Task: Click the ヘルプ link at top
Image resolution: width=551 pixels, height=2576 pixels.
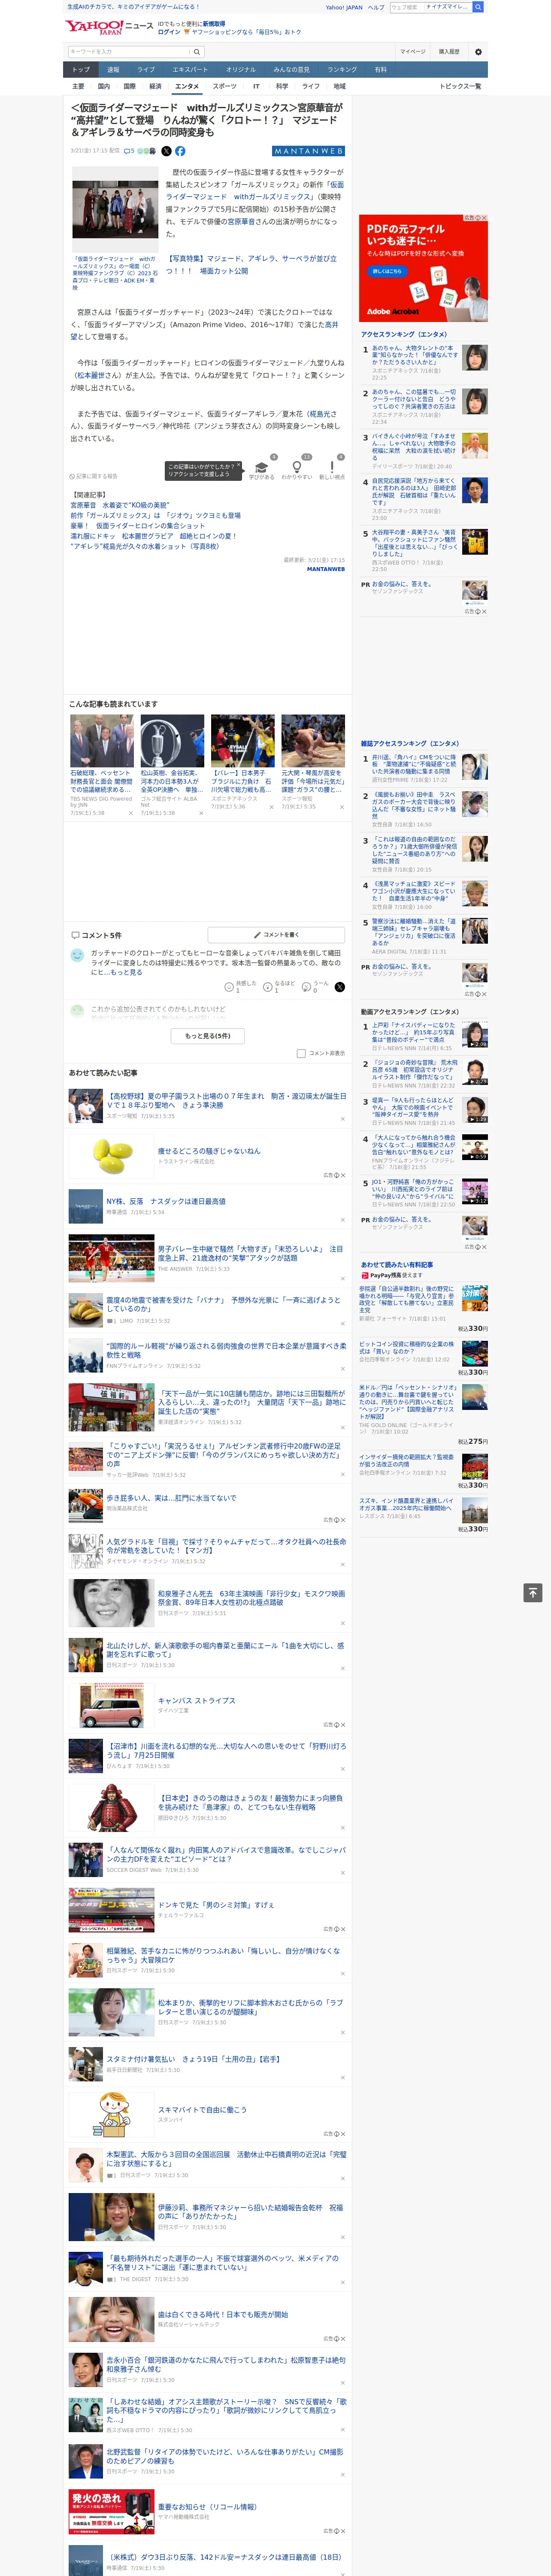Action: [x=375, y=7]
